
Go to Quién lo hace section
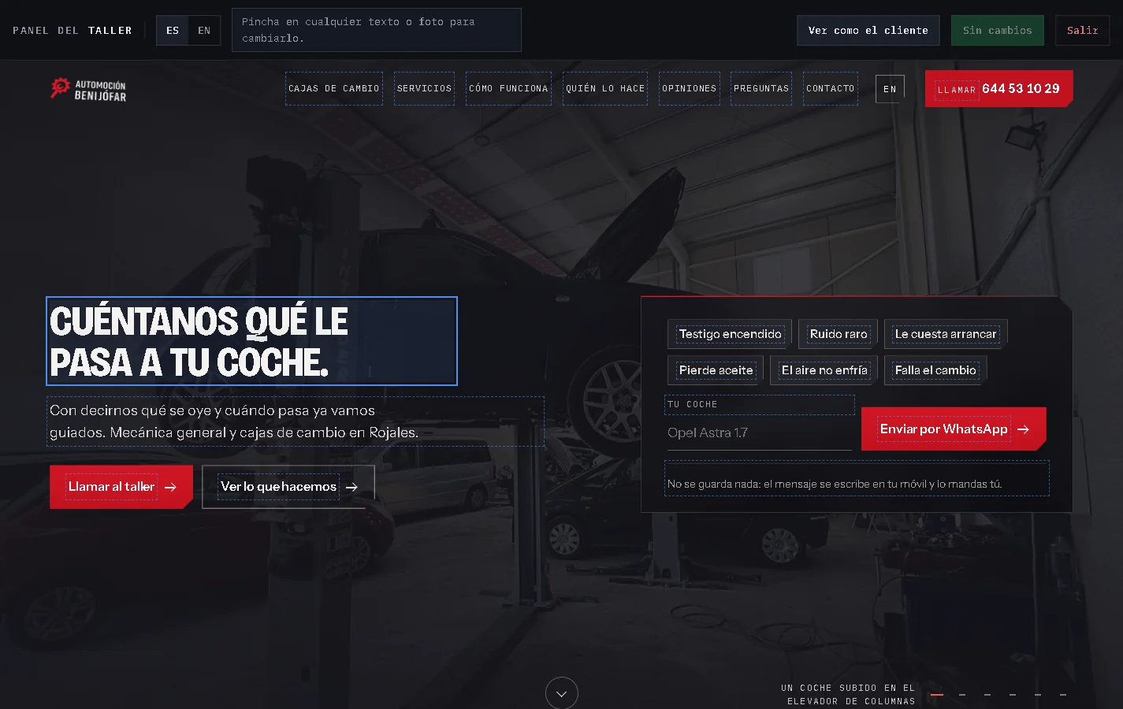[605, 88]
